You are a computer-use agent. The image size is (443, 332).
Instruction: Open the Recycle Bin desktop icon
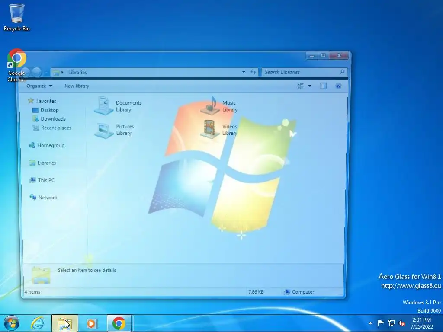pyautogui.click(x=17, y=17)
